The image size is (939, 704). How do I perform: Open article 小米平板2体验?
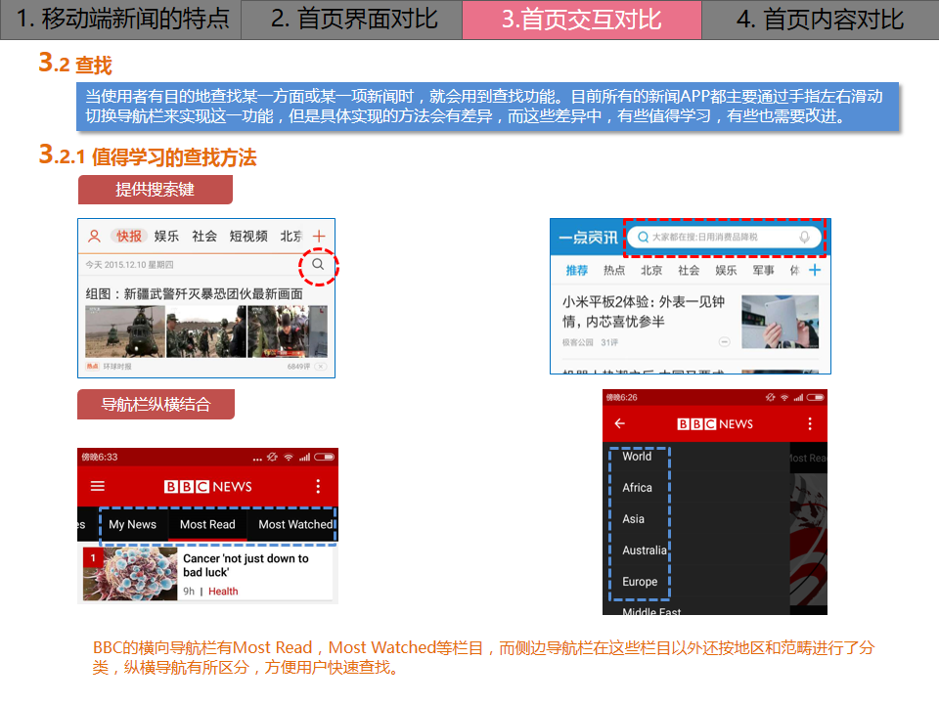tap(644, 312)
